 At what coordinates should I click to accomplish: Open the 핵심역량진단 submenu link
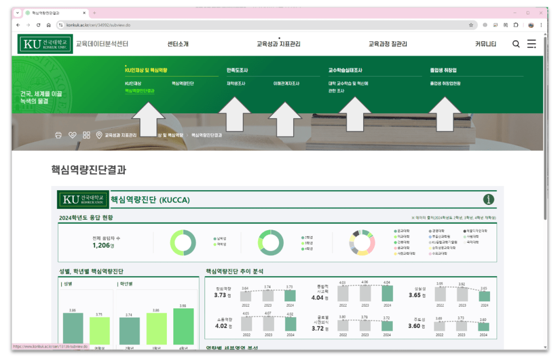(183, 84)
